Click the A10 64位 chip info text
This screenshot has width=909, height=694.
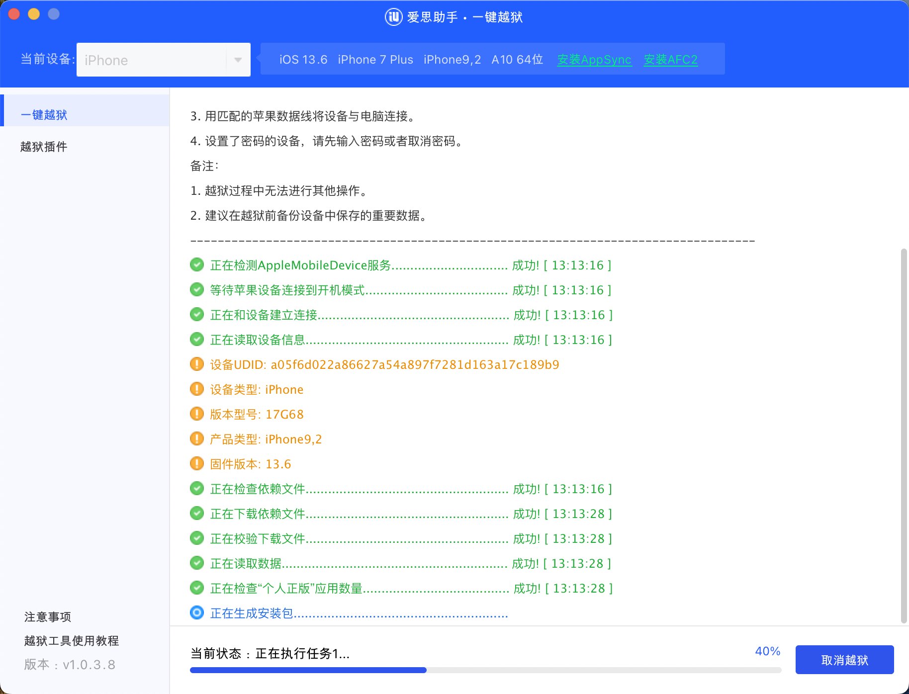(x=517, y=60)
